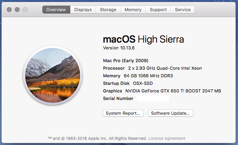The height and width of the screenshot is (145, 238).
Task: Open the License Agreement link
Action: tap(167, 138)
